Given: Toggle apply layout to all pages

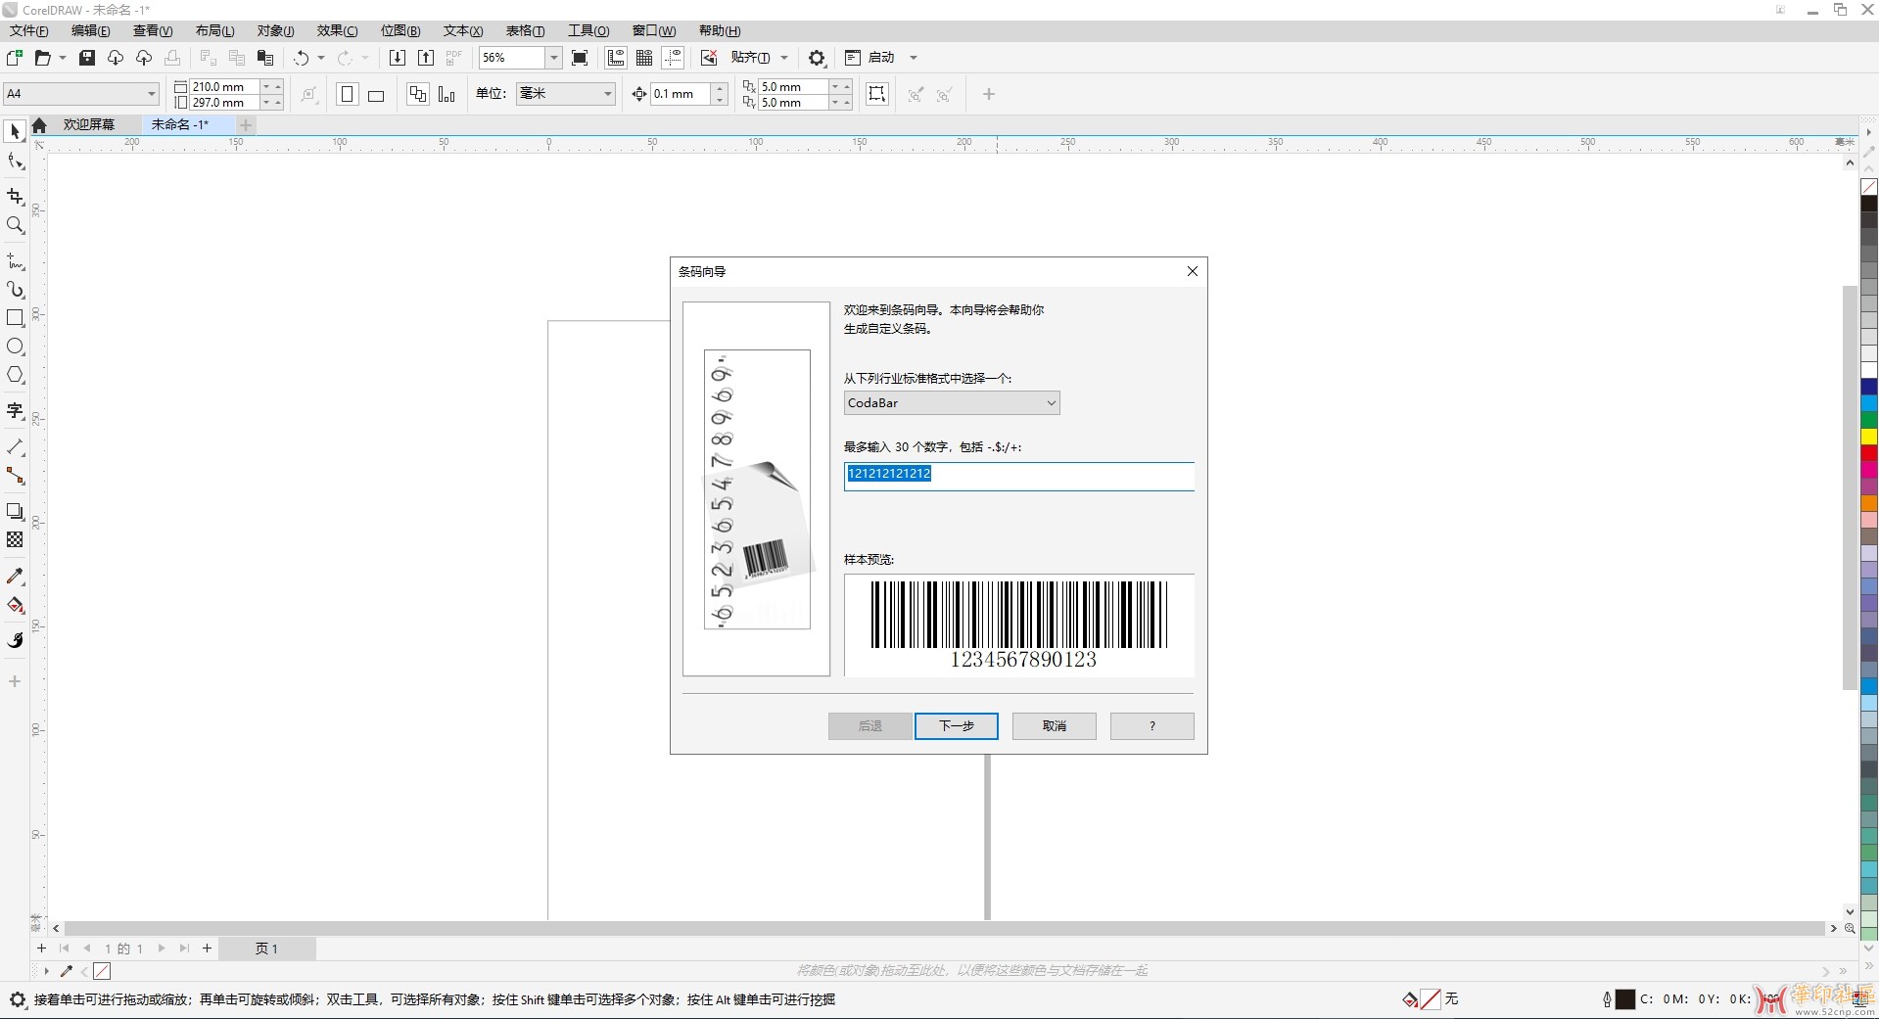Looking at the screenshot, I should 417,94.
